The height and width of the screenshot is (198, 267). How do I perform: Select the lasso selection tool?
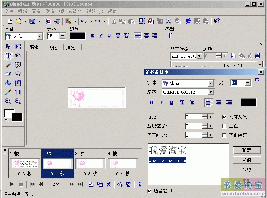[x=17, y=74]
